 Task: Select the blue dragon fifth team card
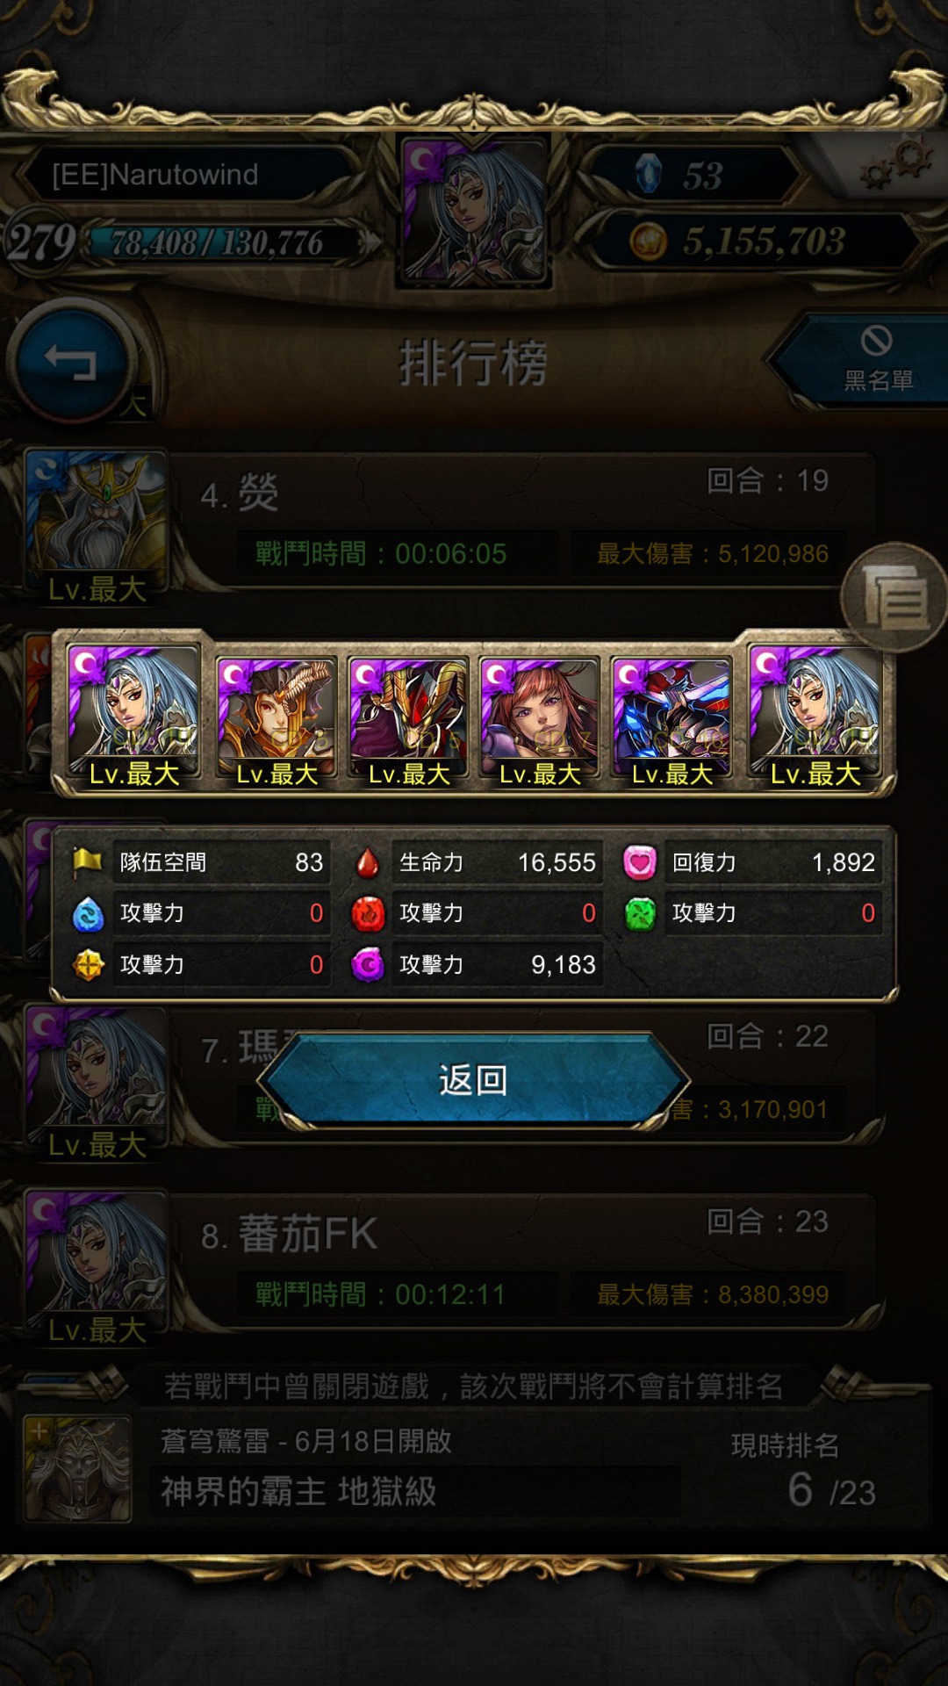coord(671,720)
